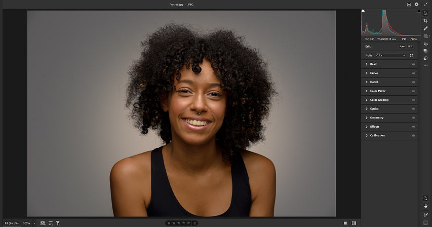Open preferences gear icon
The height and width of the screenshot is (227, 432).
coord(417,5)
